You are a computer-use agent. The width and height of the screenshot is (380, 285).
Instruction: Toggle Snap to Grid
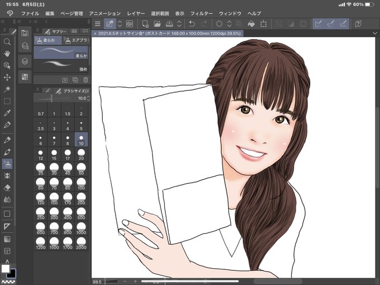343,23
